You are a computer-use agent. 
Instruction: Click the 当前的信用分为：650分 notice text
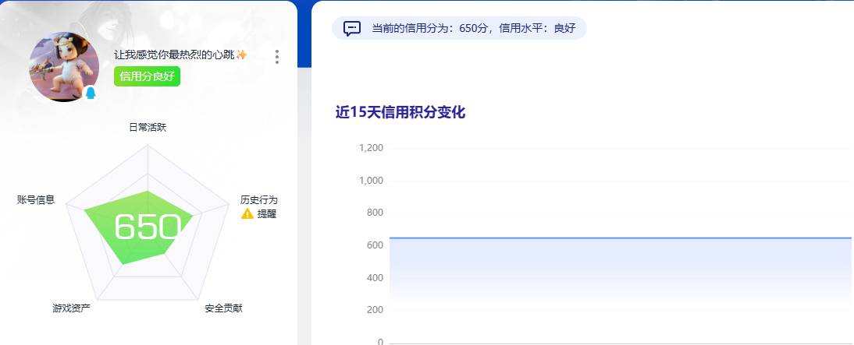click(429, 28)
